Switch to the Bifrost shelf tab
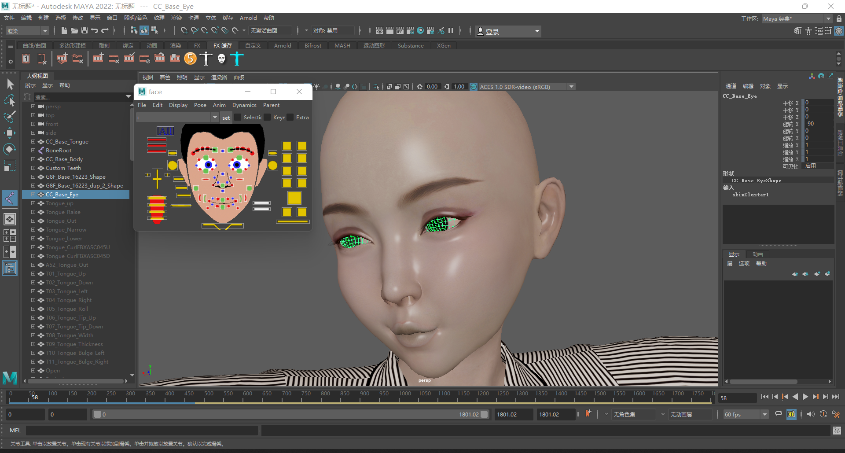The height and width of the screenshot is (453, 845). point(312,45)
